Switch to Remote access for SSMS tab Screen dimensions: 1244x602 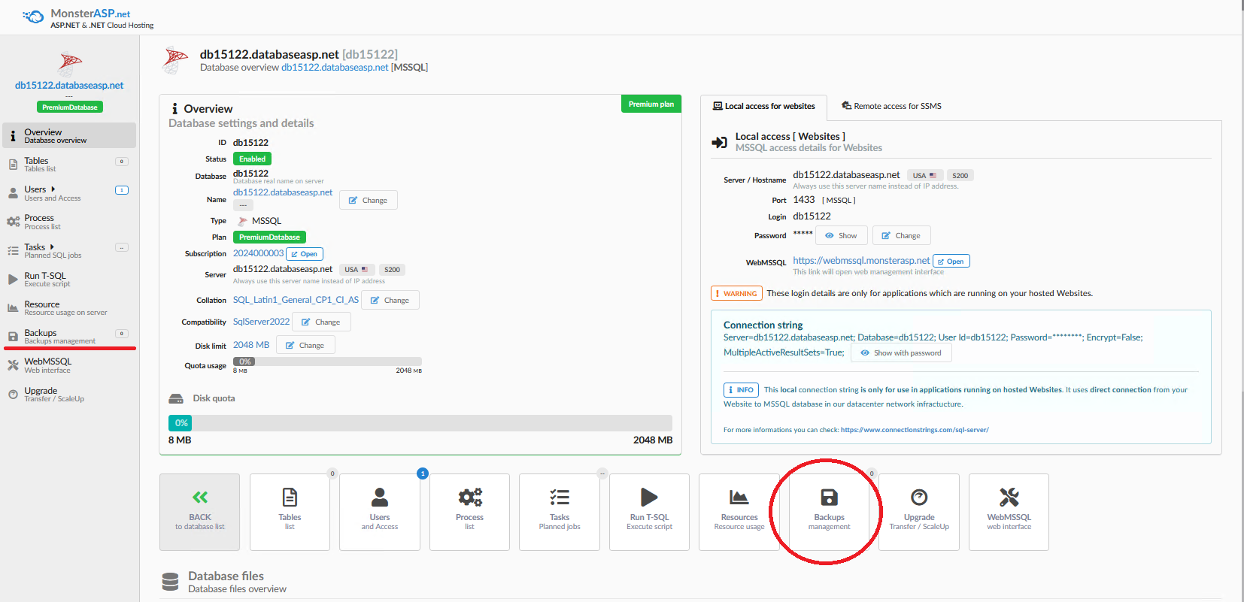point(891,107)
